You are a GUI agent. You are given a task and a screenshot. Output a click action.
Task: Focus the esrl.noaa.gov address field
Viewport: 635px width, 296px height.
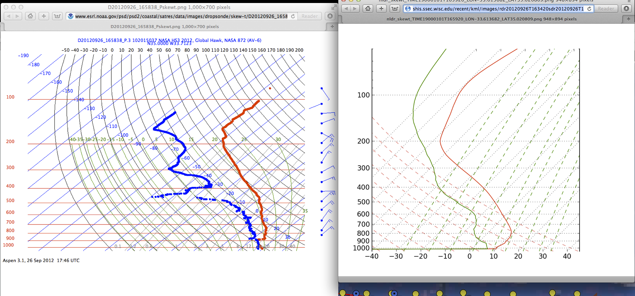(x=180, y=16)
